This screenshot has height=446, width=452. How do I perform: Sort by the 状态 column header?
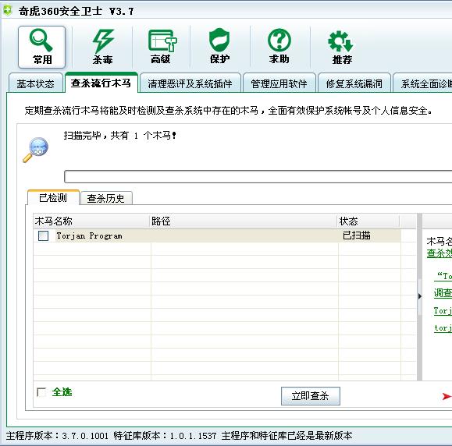tap(368, 221)
